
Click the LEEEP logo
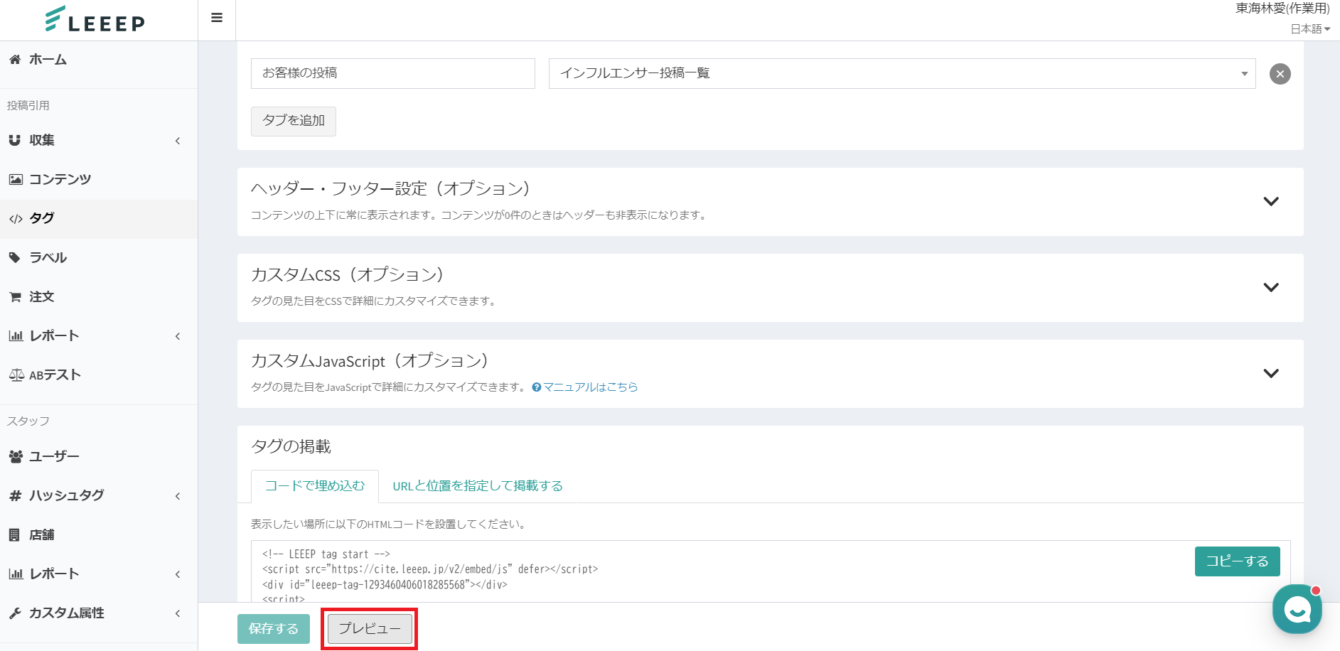coord(95,19)
